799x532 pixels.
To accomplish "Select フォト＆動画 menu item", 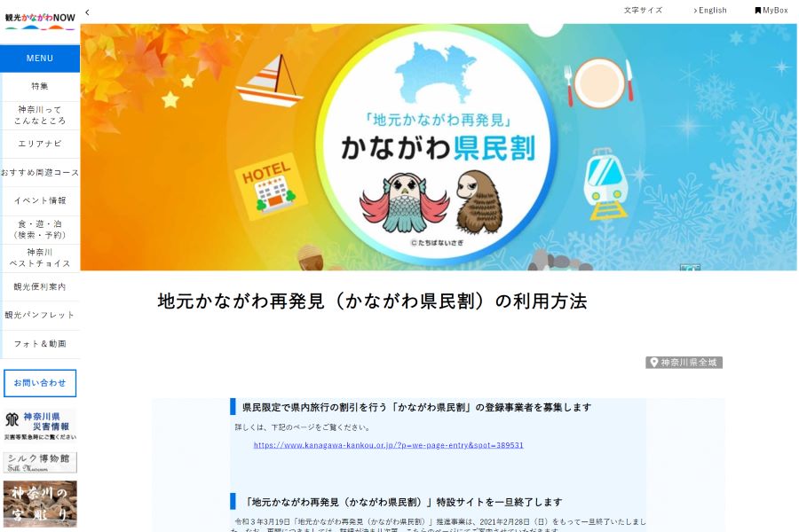I will (x=40, y=344).
